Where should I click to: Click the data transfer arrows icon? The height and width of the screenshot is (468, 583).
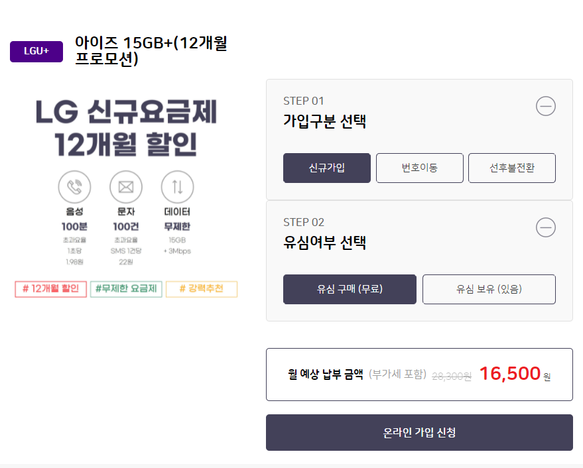[177, 187]
